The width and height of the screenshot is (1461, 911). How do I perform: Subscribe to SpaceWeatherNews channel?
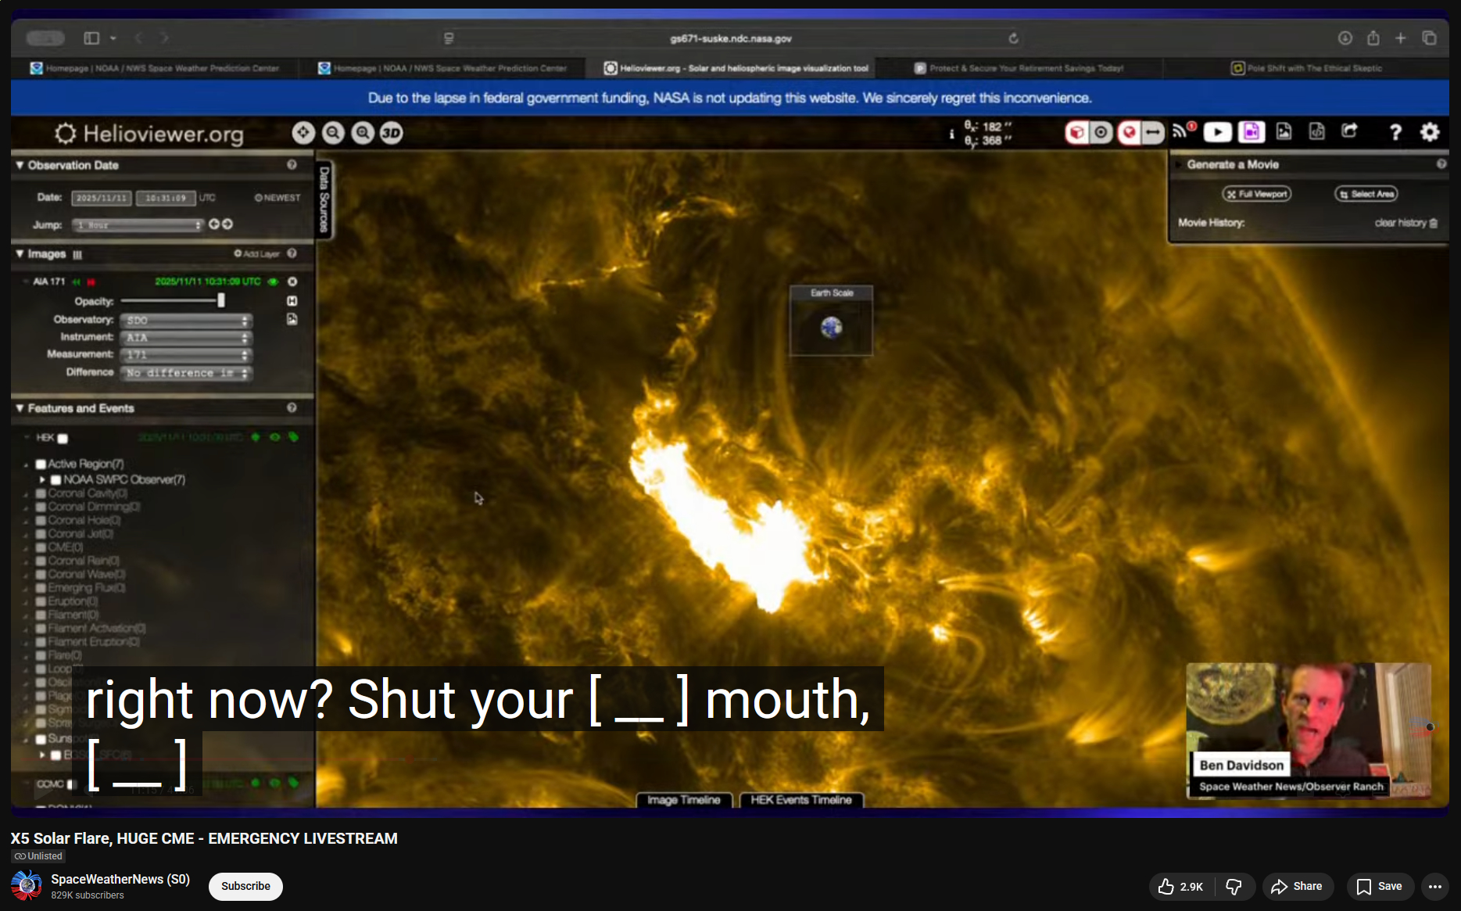click(245, 886)
